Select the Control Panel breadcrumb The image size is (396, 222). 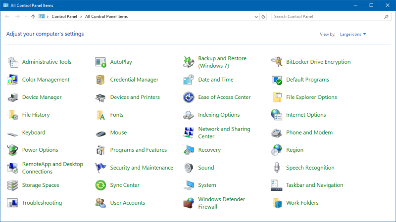[64, 17]
